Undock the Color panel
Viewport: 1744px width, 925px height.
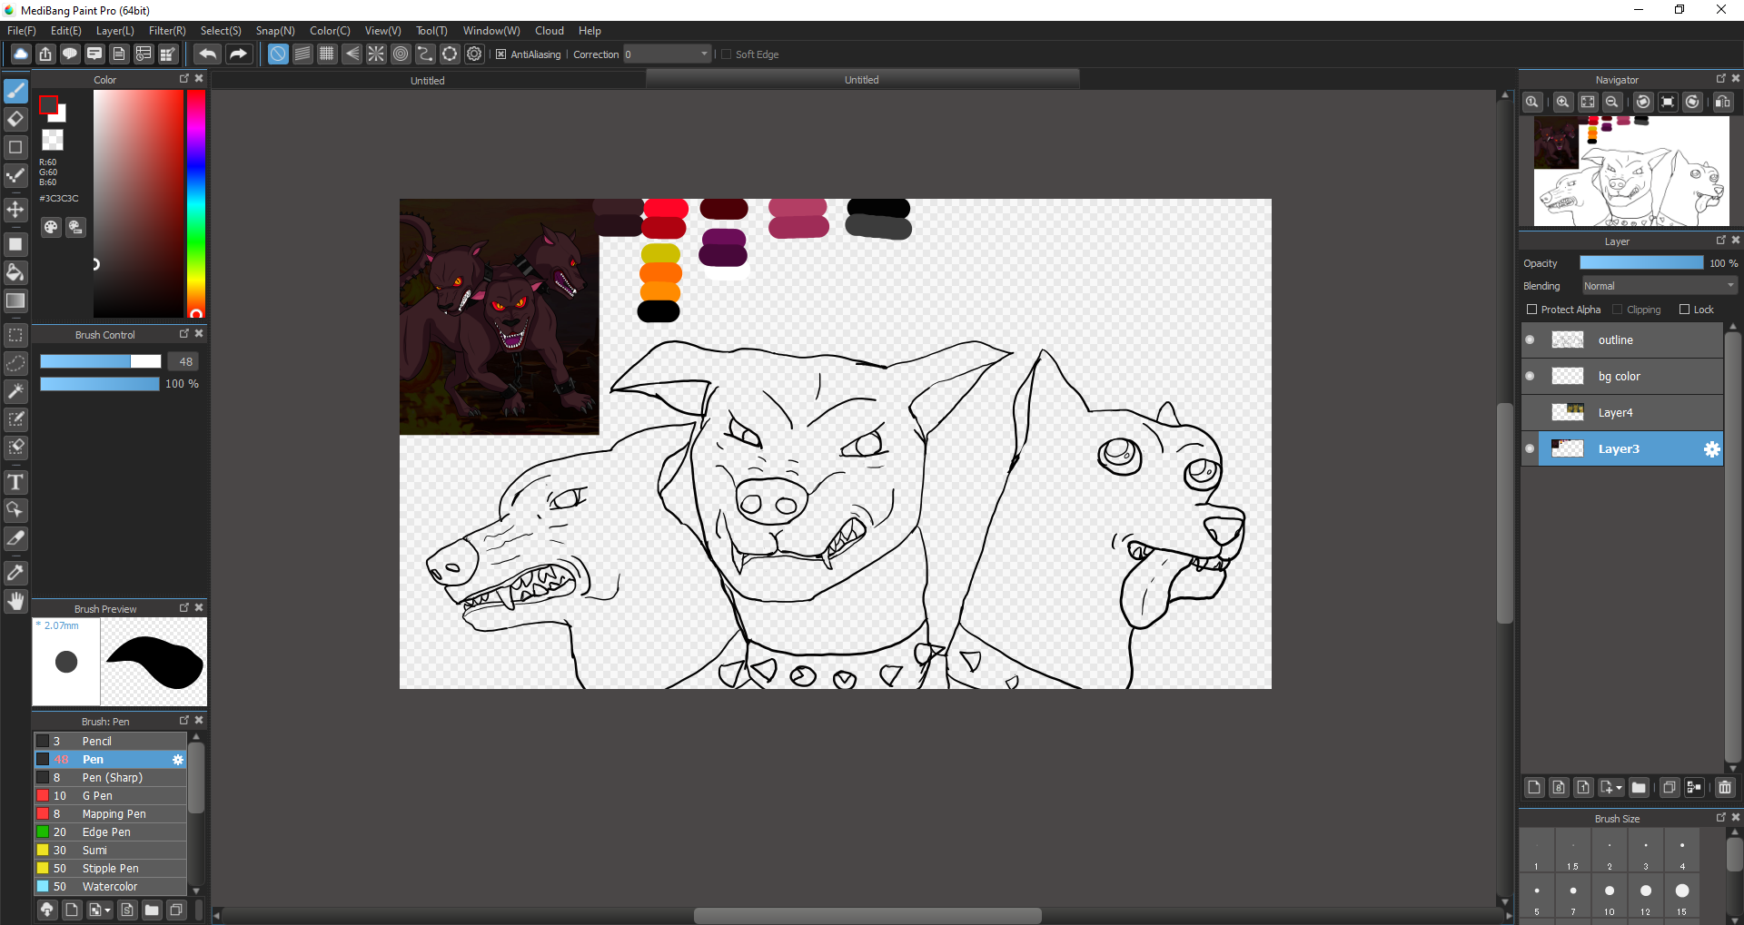[x=184, y=79]
